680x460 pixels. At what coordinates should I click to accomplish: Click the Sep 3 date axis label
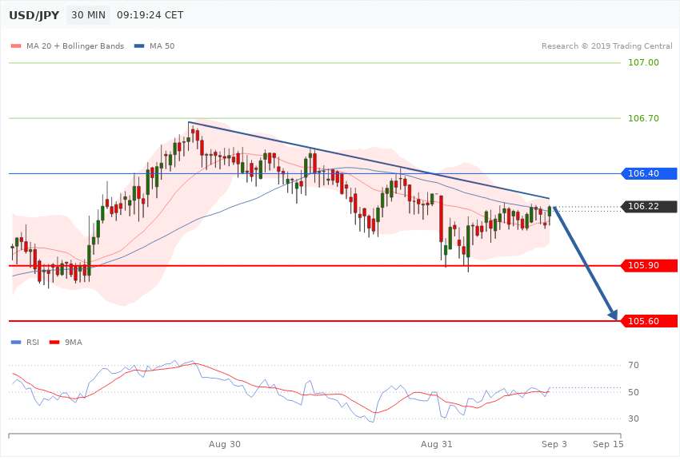[x=554, y=444]
